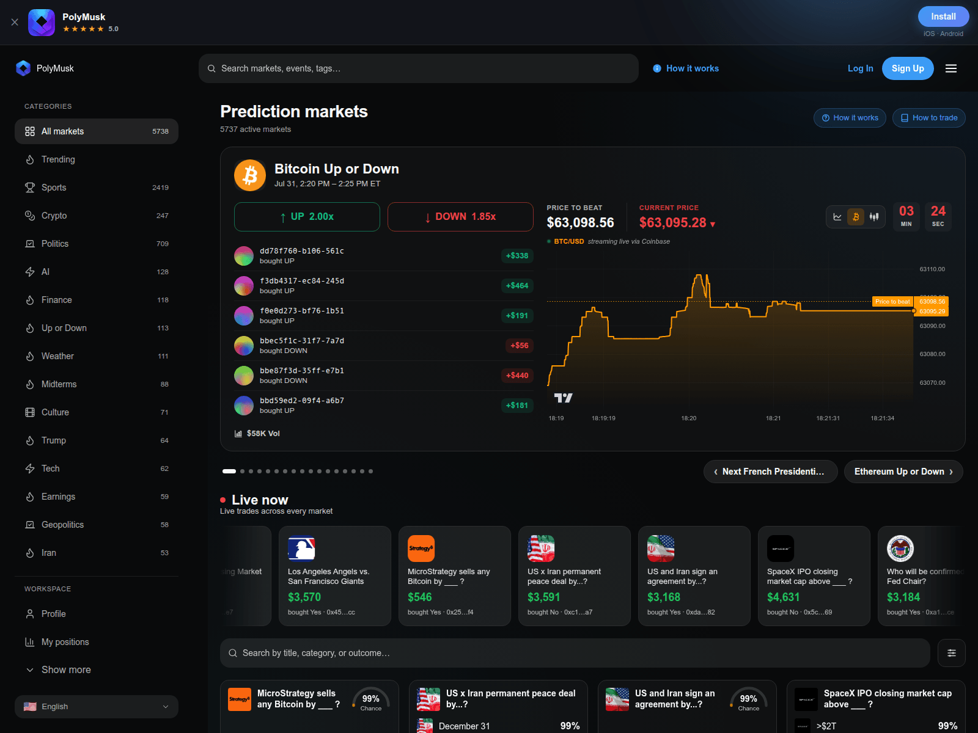Click current price $63,095.28
Viewport: 978px width, 733px height.
(x=677, y=223)
